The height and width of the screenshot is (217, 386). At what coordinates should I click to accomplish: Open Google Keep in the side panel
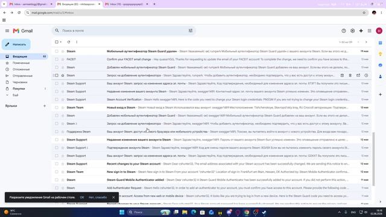click(x=381, y=54)
